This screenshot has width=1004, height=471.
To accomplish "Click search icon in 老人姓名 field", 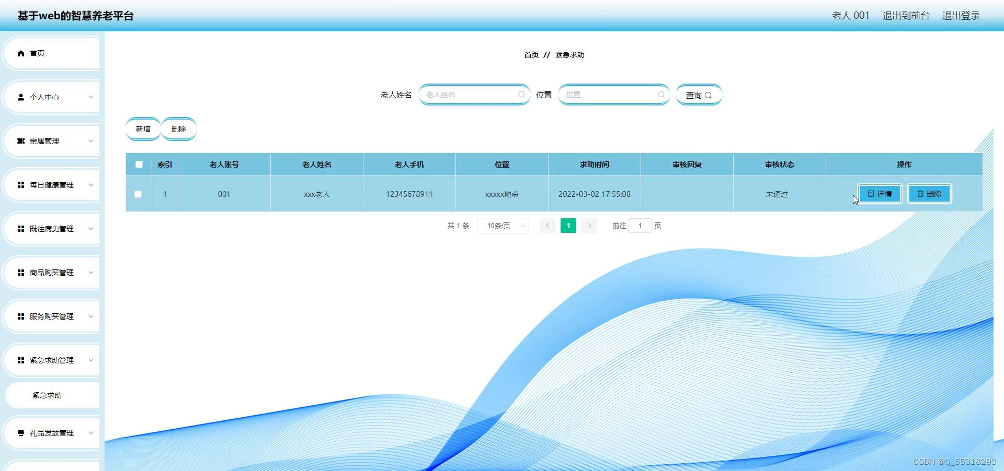I will 521,95.
